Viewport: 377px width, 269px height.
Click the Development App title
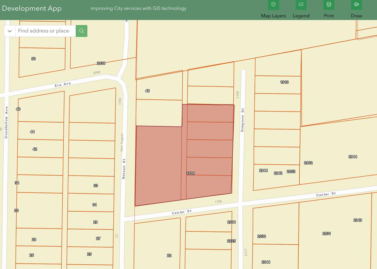32,8
